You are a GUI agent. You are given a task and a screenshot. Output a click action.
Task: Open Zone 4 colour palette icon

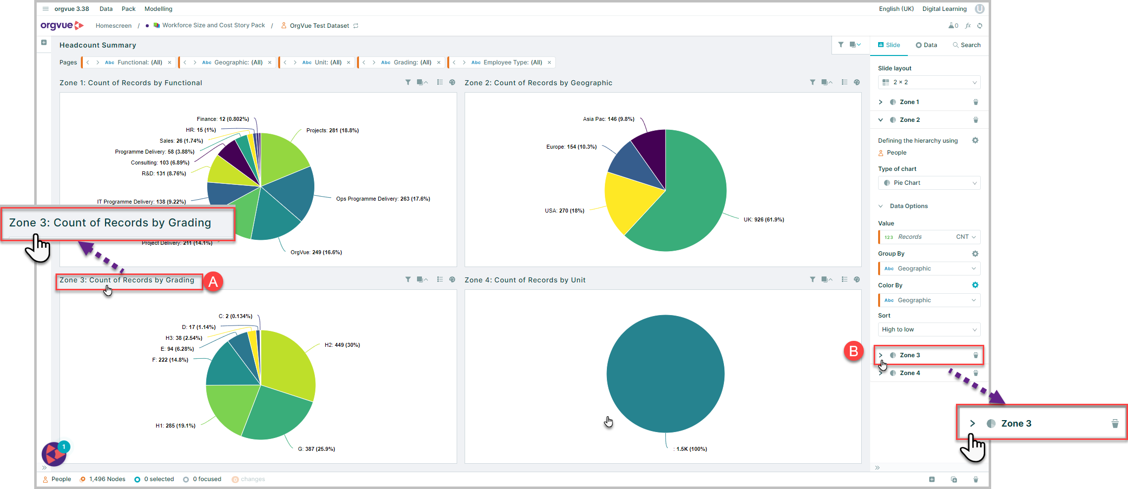click(857, 279)
